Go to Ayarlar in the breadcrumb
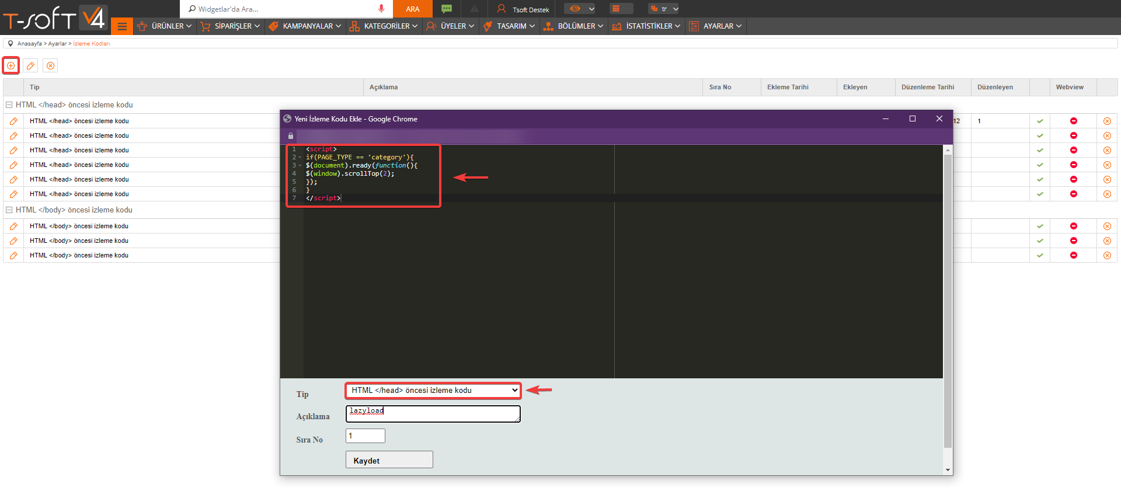Viewport: 1121px width, 491px height. tap(57, 44)
